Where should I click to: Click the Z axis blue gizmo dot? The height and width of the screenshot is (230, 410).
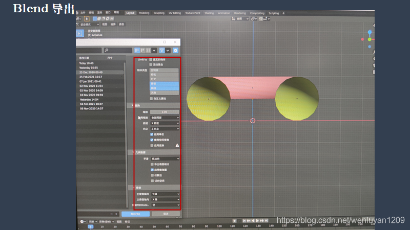coord(370,32)
